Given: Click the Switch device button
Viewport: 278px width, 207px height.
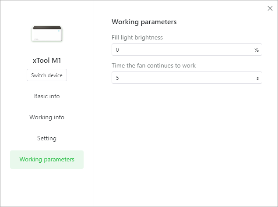Looking at the screenshot, I should tap(47, 75).
